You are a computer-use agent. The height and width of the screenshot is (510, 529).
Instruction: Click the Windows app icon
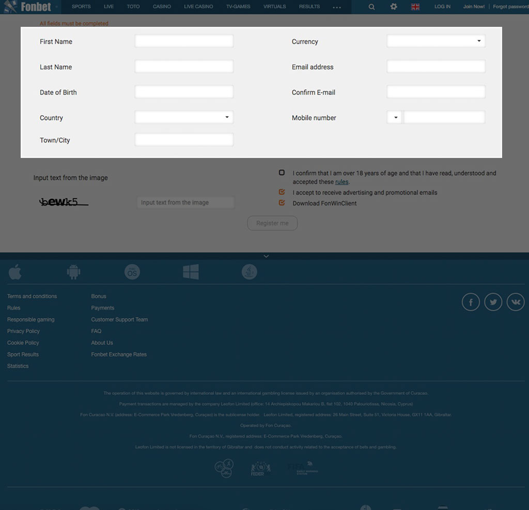[191, 272]
